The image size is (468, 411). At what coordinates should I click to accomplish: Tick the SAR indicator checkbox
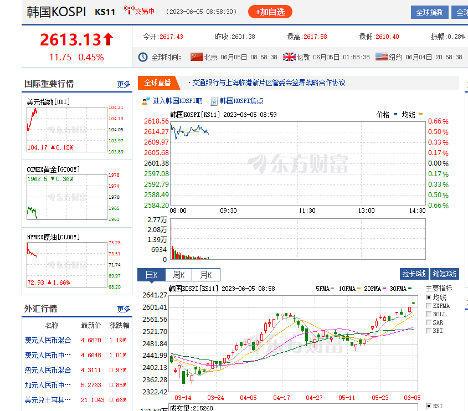pos(429,322)
